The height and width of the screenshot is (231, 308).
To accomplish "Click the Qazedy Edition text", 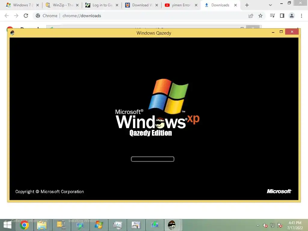I will coord(151,133).
